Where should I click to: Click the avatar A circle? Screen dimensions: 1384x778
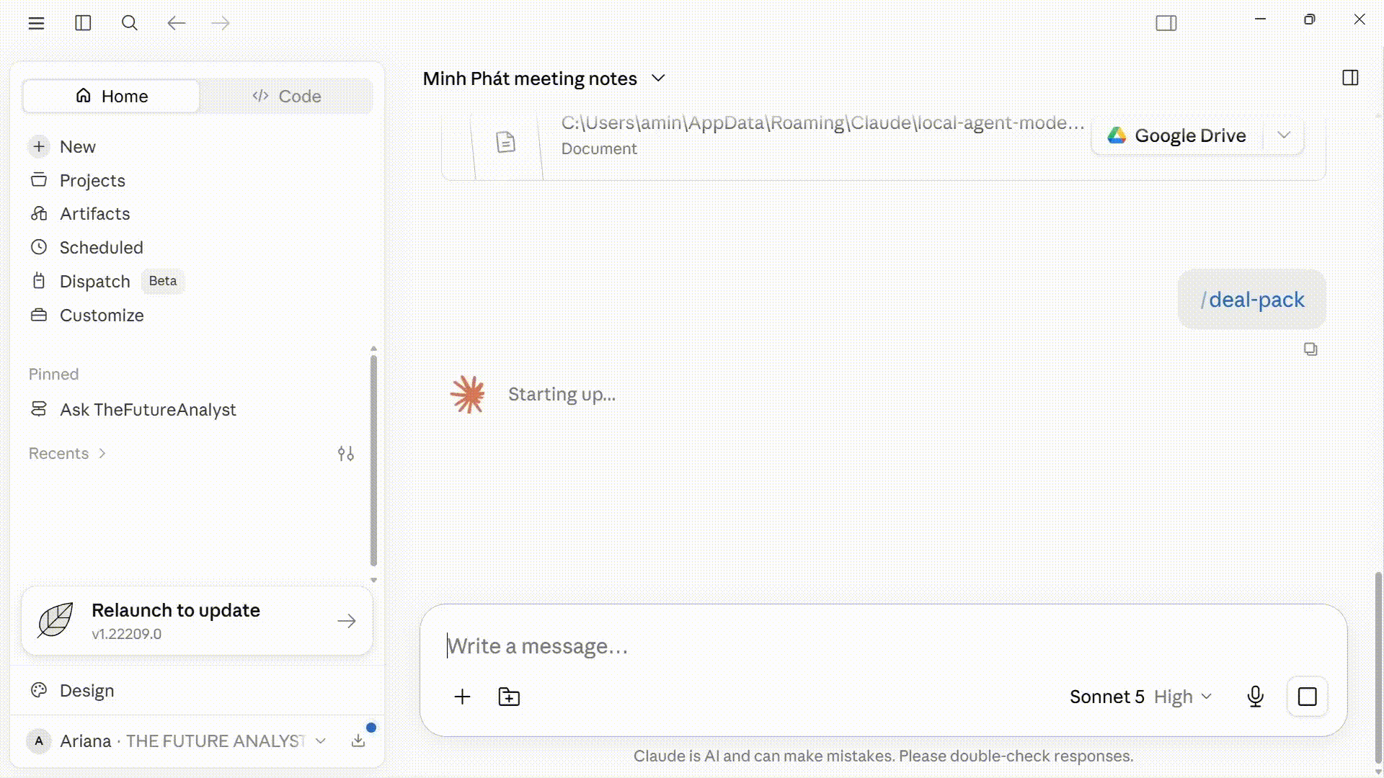(x=39, y=741)
